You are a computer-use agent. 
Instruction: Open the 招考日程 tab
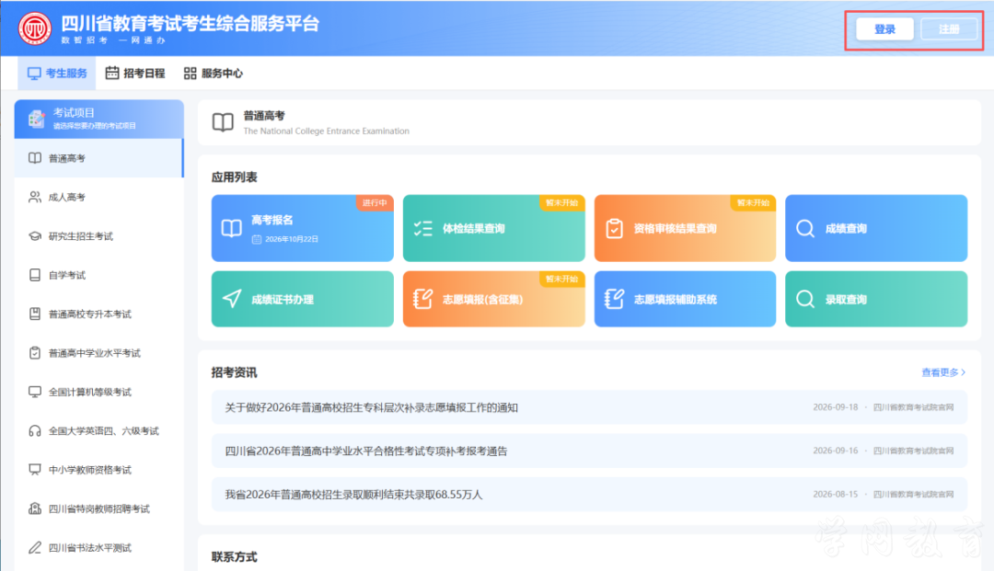(x=135, y=74)
